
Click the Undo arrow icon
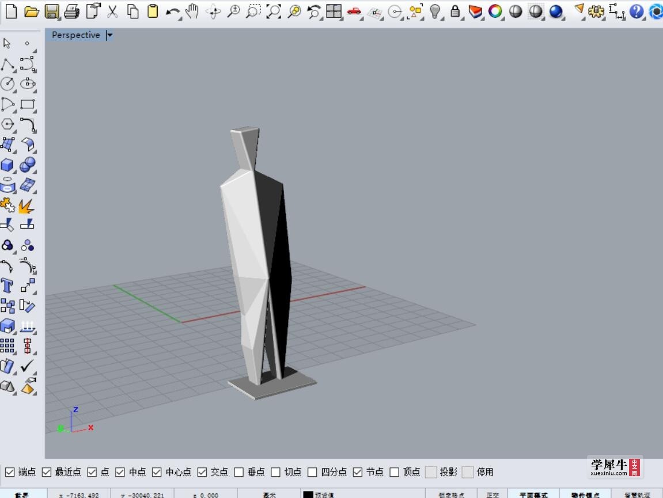(x=172, y=12)
